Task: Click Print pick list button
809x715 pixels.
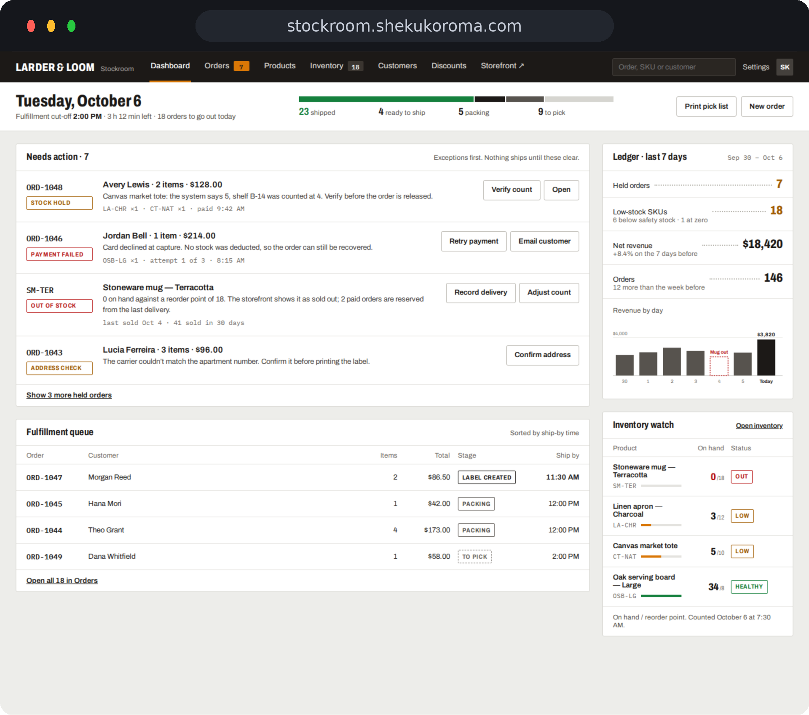Action: (x=706, y=106)
